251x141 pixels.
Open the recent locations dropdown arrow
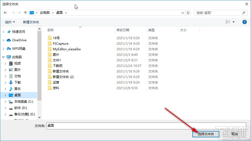(19, 13)
